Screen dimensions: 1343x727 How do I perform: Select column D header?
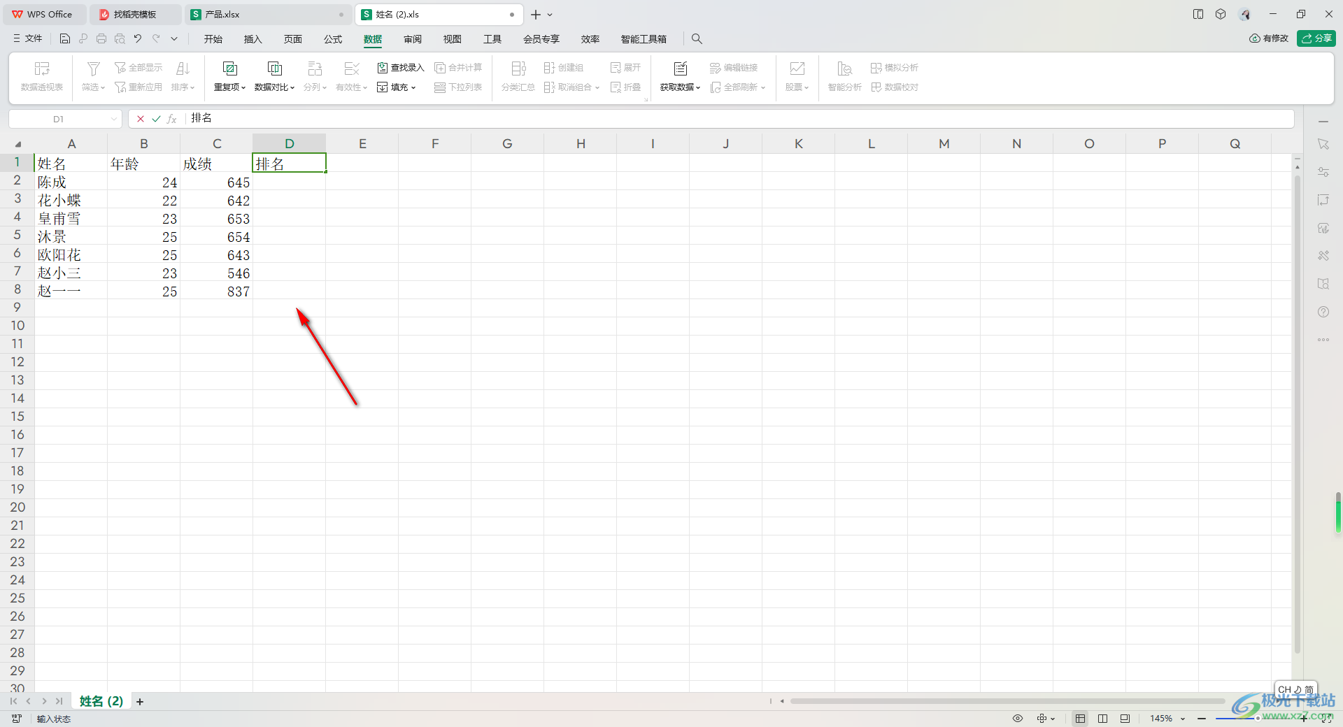(x=290, y=143)
